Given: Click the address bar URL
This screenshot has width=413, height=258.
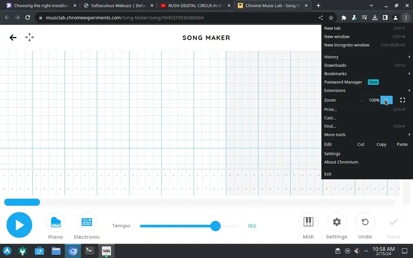Looking at the screenshot, I should 125,18.
